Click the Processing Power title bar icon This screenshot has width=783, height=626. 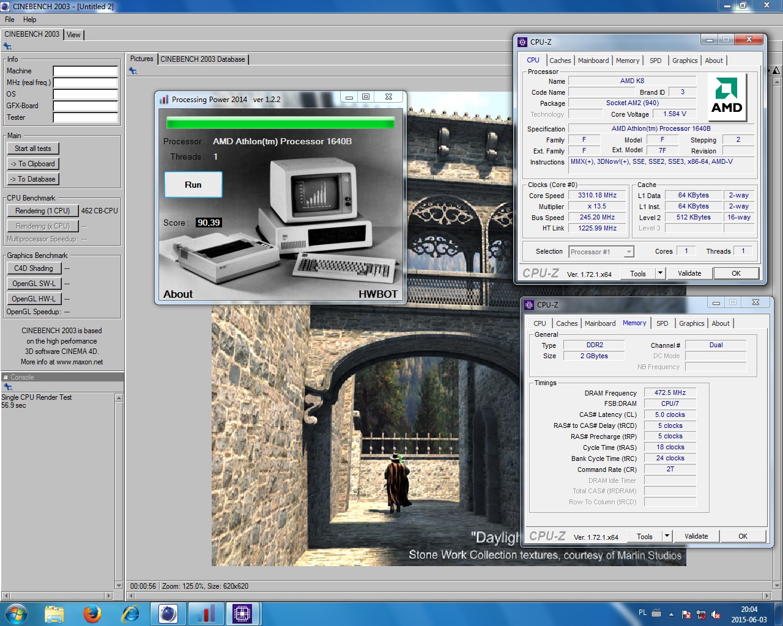click(164, 99)
